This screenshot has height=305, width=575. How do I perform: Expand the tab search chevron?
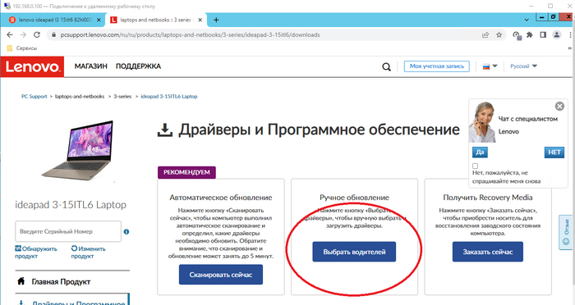pos(527,20)
